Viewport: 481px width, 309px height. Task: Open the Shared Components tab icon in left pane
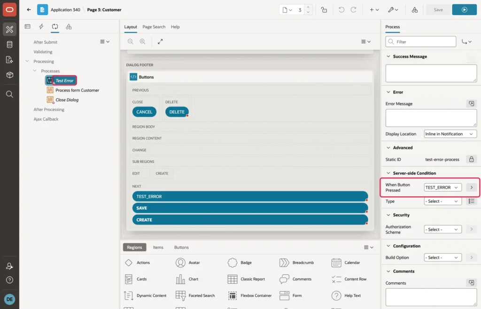click(x=69, y=27)
